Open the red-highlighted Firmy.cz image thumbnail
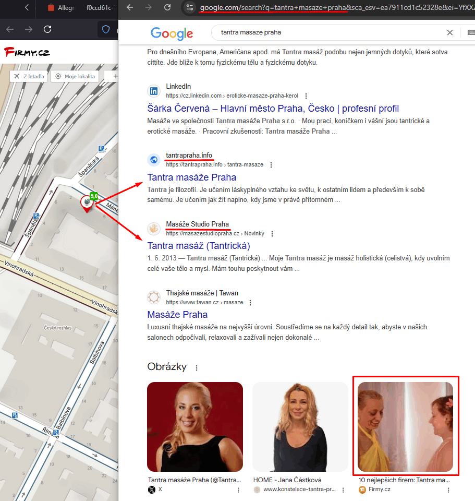The image size is (475, 501). click(x=406, y=426)
